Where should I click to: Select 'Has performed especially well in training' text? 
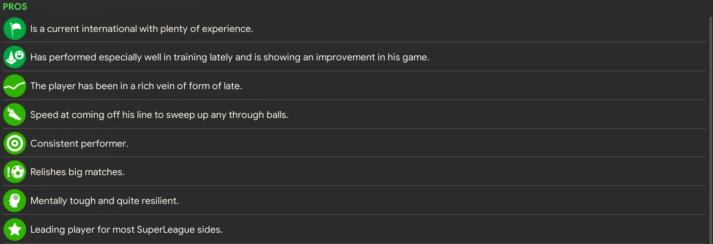(230, 57)
